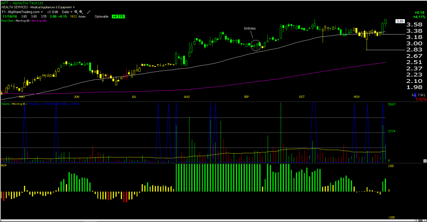Click the AUG label on time axis
The width and height of the screenshot is (427, 222).
click(187, 97)
